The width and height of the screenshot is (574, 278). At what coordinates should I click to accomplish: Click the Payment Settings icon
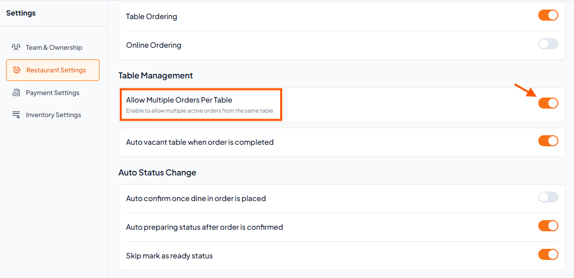[16, 92]
